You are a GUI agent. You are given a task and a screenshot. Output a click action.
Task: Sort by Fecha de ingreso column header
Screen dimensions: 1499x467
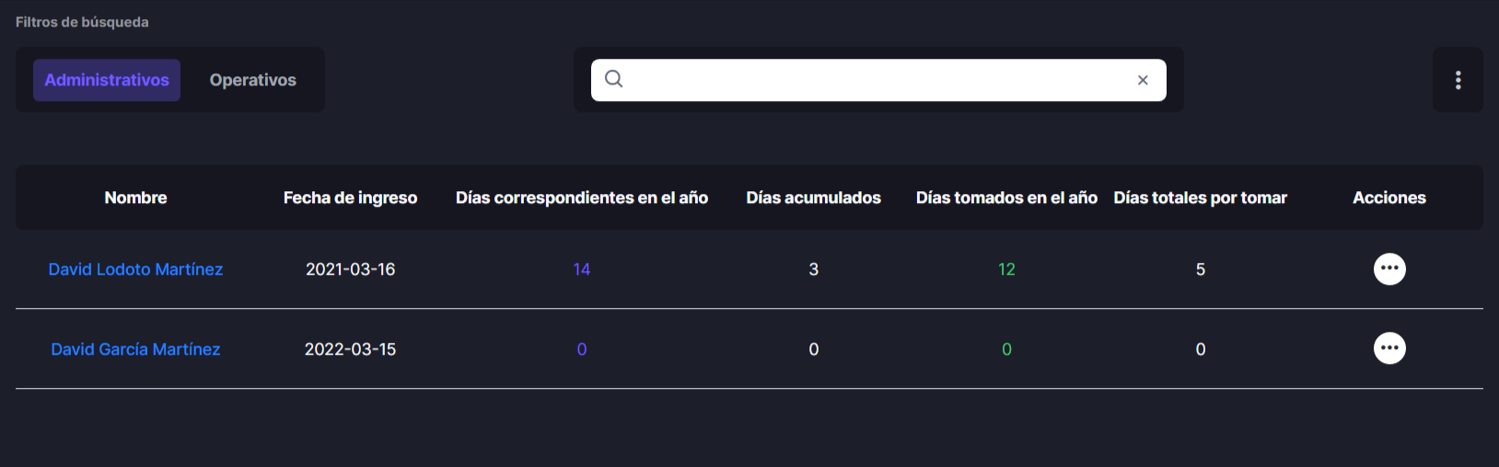pyautogui.click(x=350, y=198)
